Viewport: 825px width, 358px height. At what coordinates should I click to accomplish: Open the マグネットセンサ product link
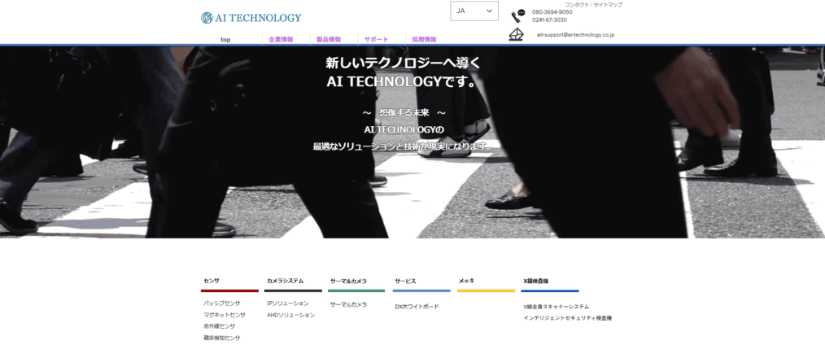[225, 316]
